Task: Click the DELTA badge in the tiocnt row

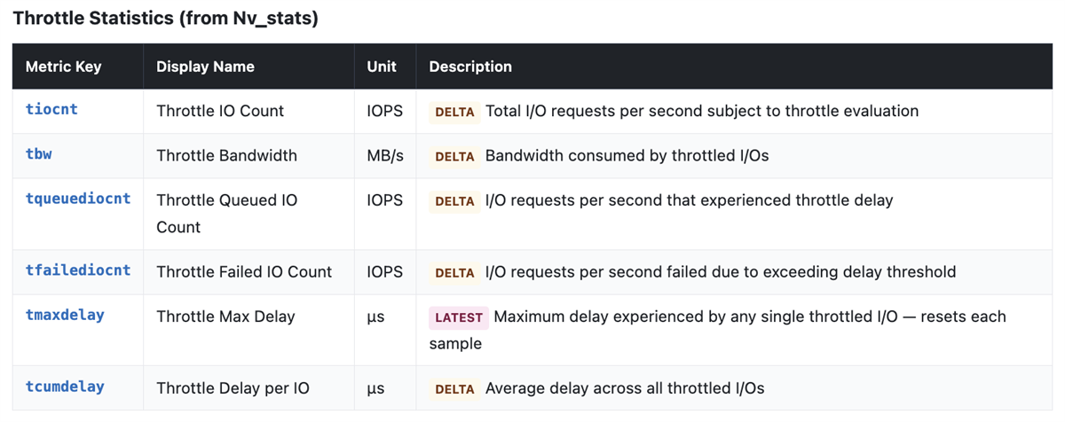Action: click(455, 112)
